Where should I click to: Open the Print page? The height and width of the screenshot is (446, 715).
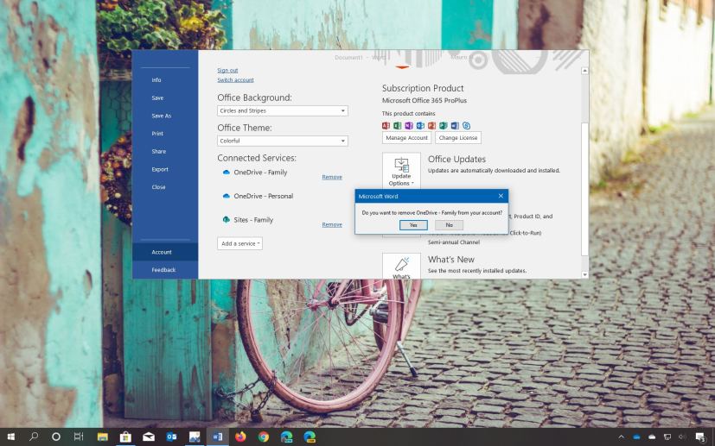click(157, 134)
